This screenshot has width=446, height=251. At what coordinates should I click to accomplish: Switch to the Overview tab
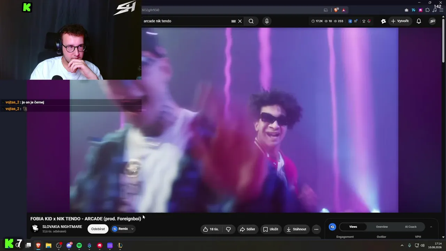tap(382, 227)
